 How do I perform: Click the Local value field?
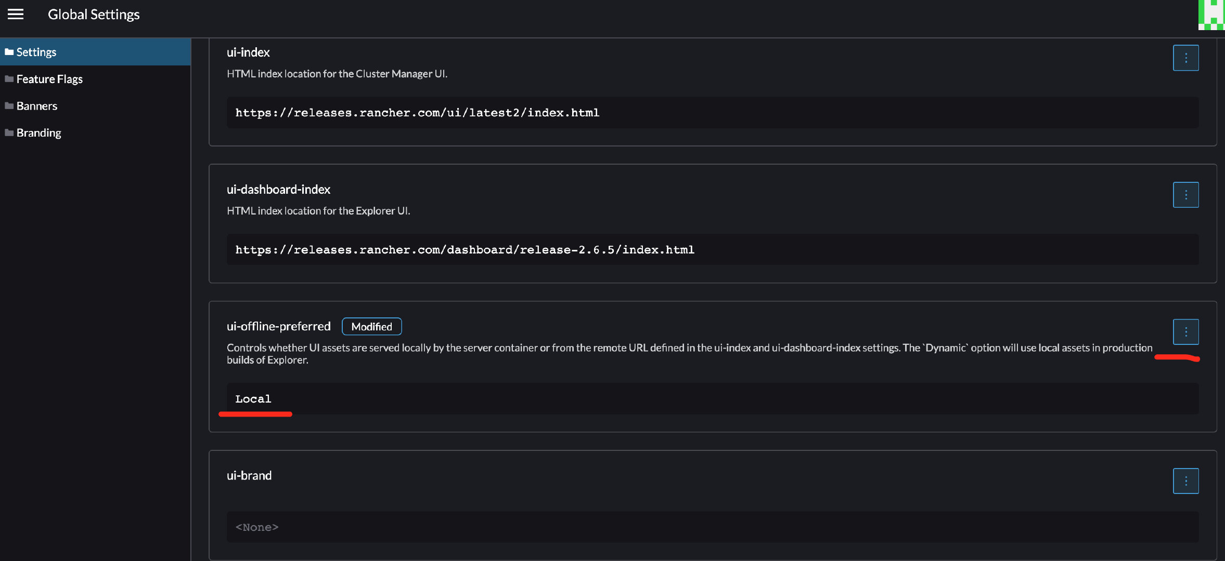click(253, 399)
